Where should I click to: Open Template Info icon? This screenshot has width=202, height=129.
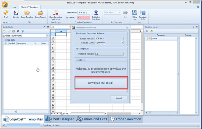(x=143, y=13)
